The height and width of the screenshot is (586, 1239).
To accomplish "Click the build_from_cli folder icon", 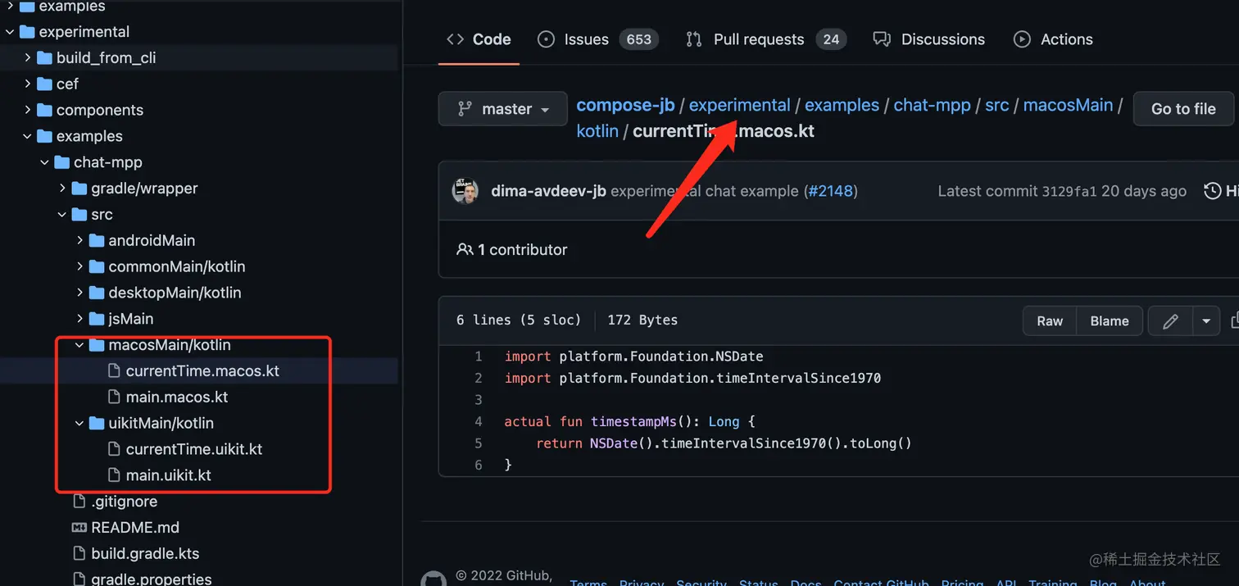I will 44,58.
